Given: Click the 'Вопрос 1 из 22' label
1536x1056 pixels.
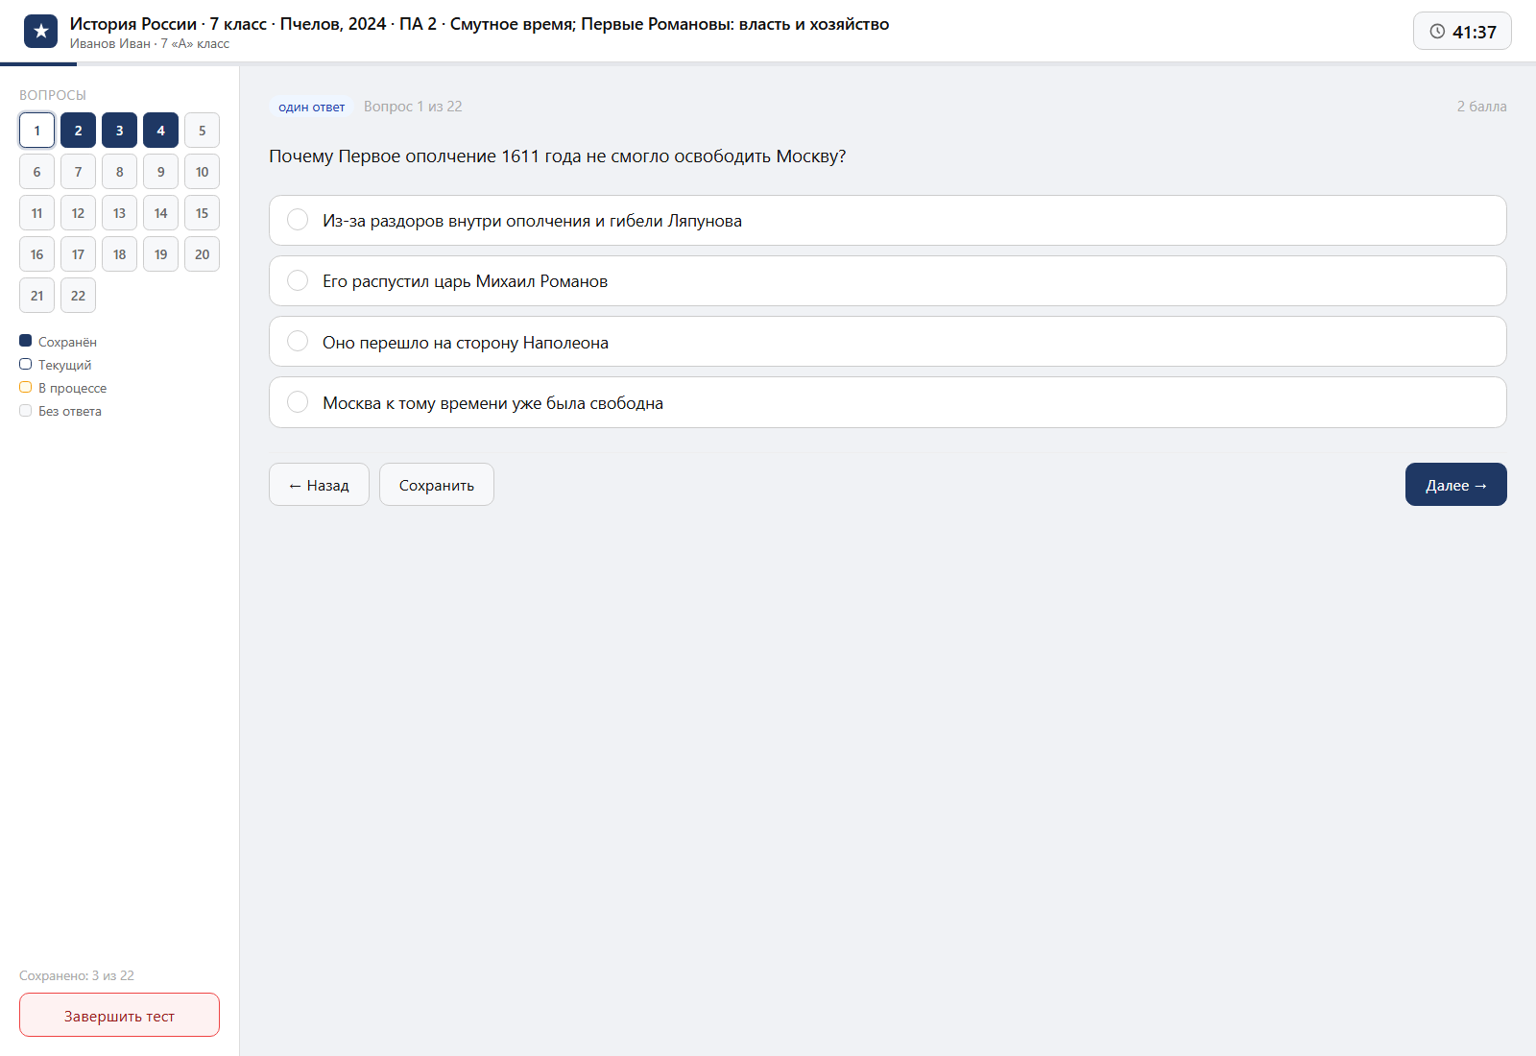Looking at the screenshot, I should 413,107.
